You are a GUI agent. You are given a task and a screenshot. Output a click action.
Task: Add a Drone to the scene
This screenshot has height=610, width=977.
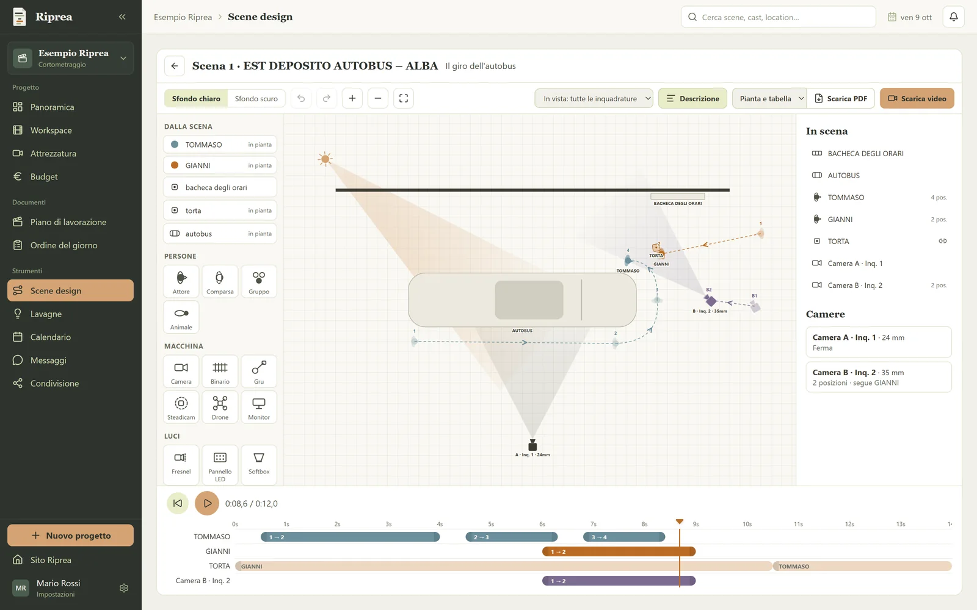[x=220, y=407]
